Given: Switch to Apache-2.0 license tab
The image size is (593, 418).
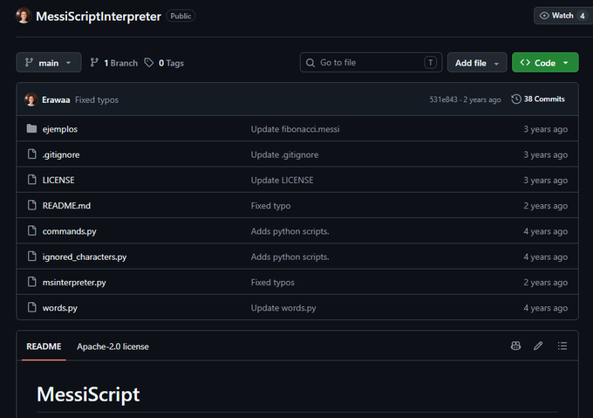Looking at the screenshot, I should [112, 346].
